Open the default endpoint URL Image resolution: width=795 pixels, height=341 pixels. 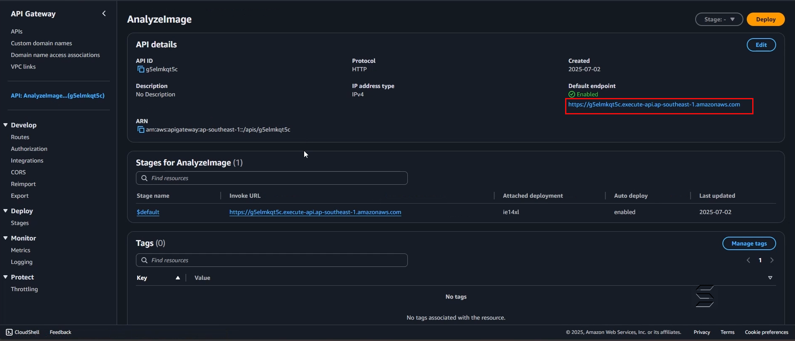[654, 104]
